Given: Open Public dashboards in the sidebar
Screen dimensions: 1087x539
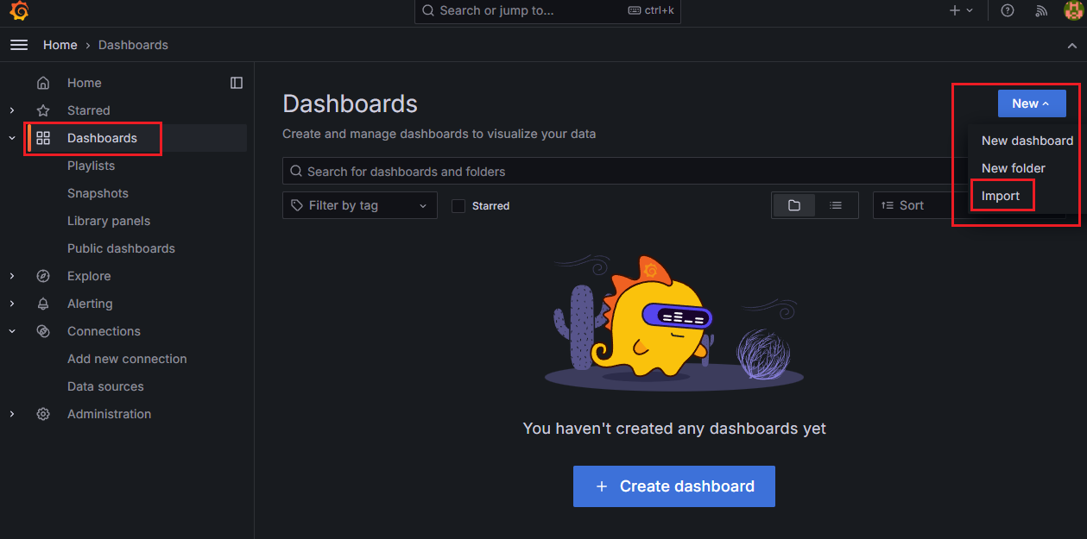Looking at the screenshot, I should 121,248.
